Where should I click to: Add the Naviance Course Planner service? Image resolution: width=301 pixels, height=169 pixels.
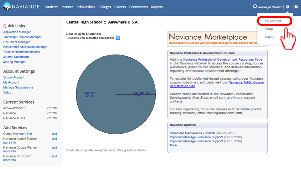[x=54, y=147]
